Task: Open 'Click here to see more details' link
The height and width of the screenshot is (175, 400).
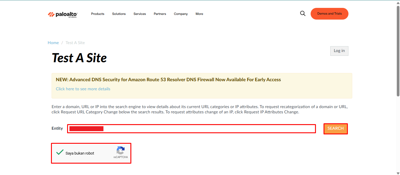Action: 83,89
